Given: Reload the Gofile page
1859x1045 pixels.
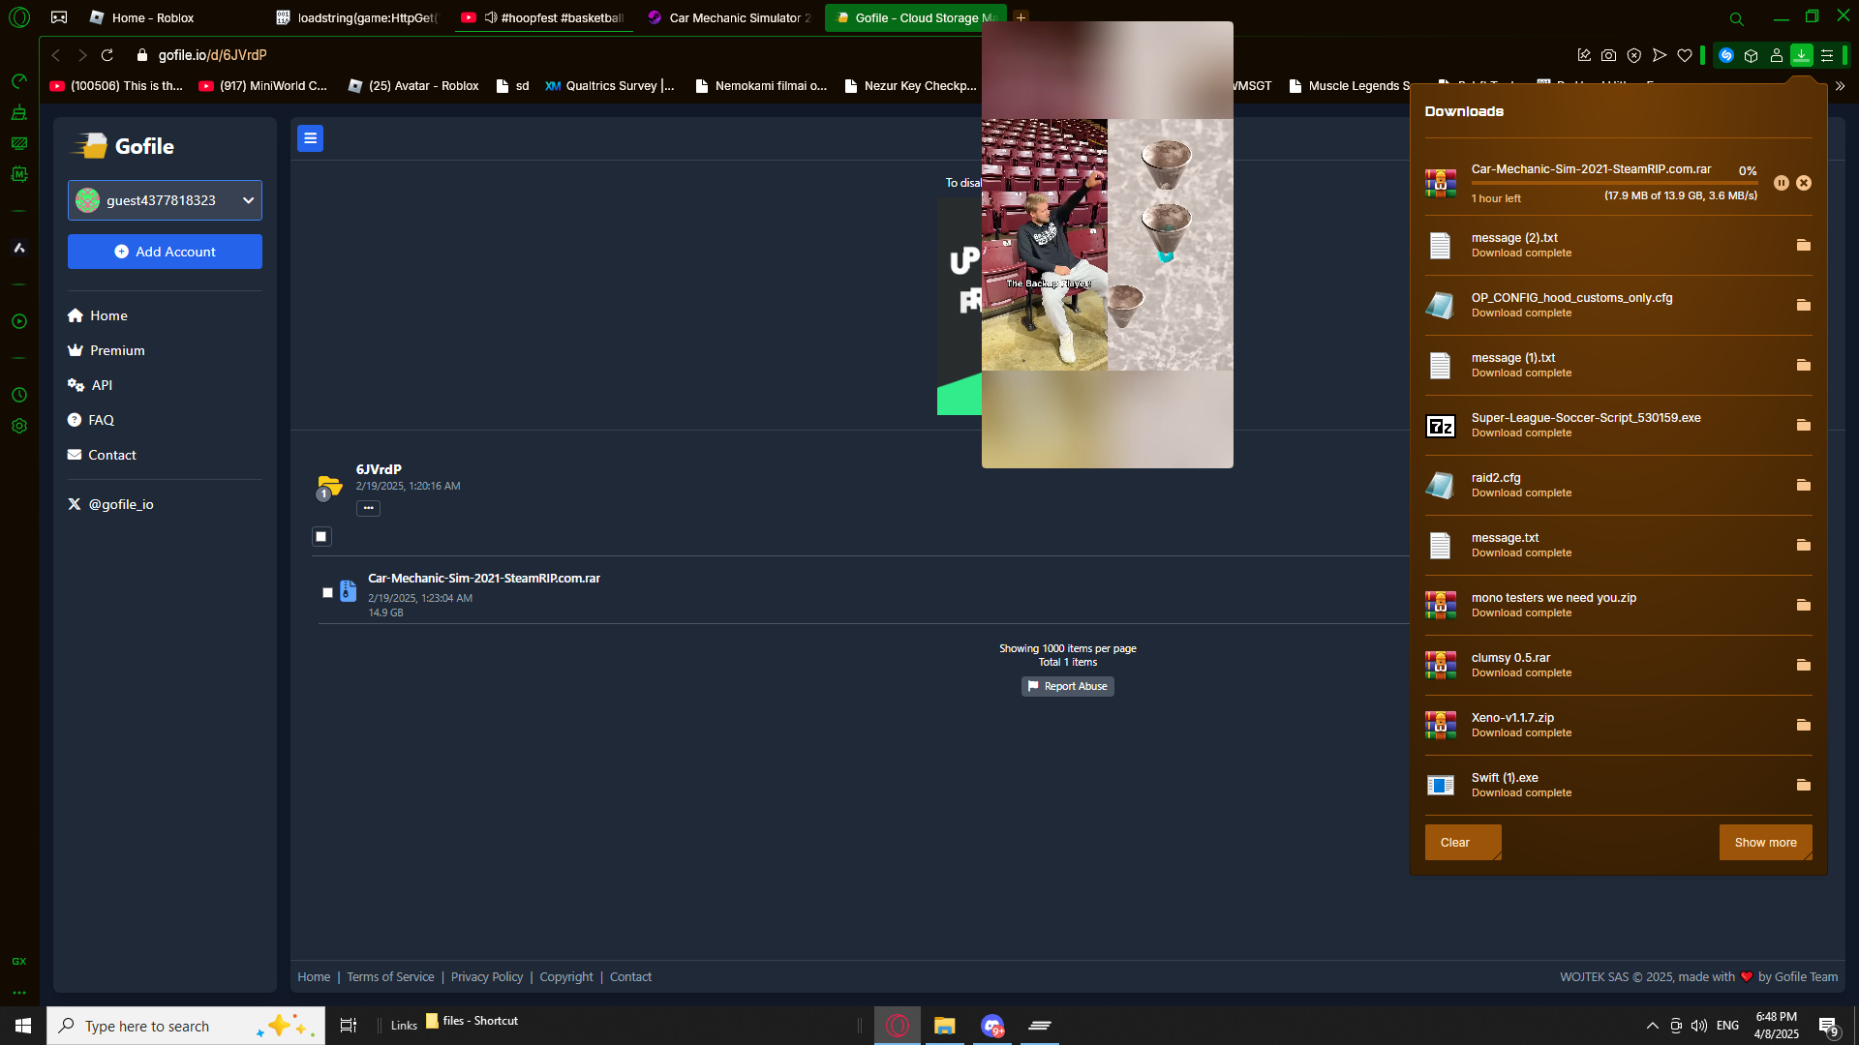Looking at the screenshot, I should click(107, 55).
